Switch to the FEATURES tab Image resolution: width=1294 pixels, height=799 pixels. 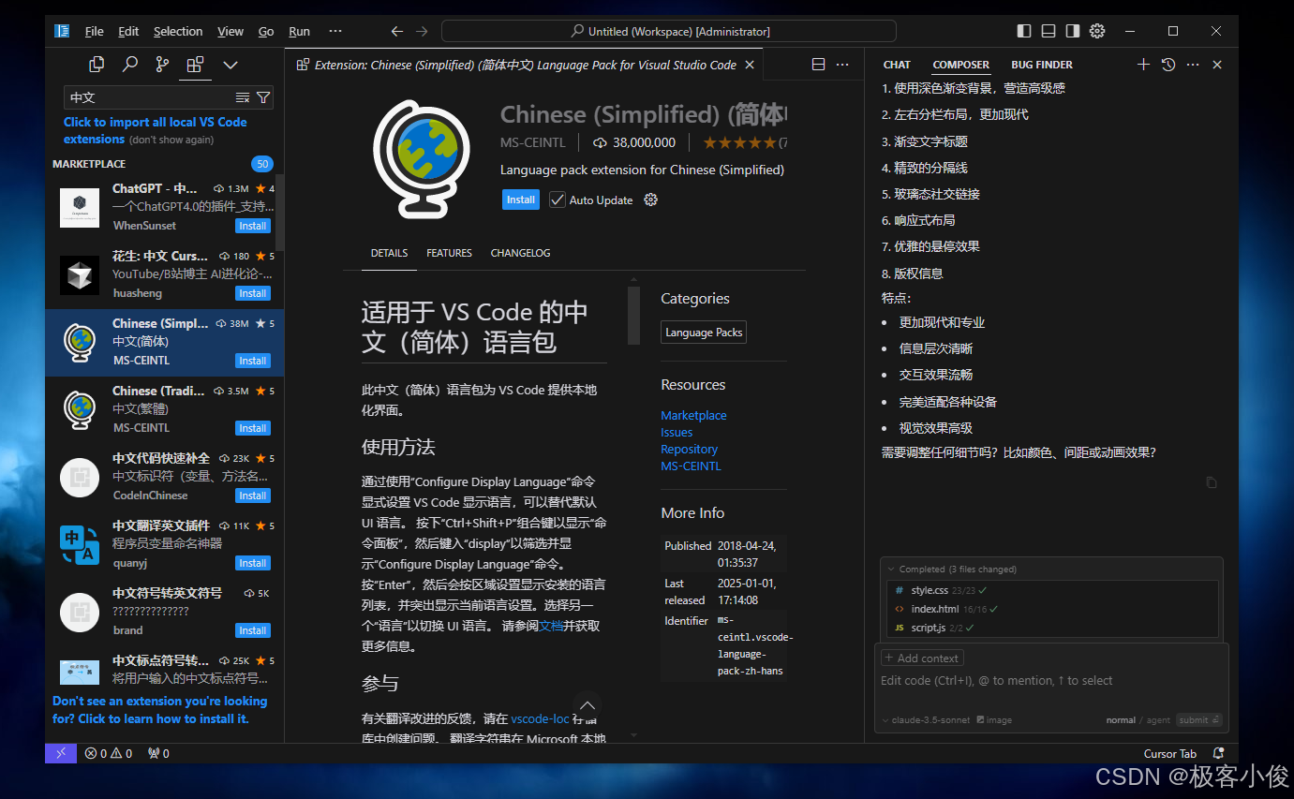449,253
